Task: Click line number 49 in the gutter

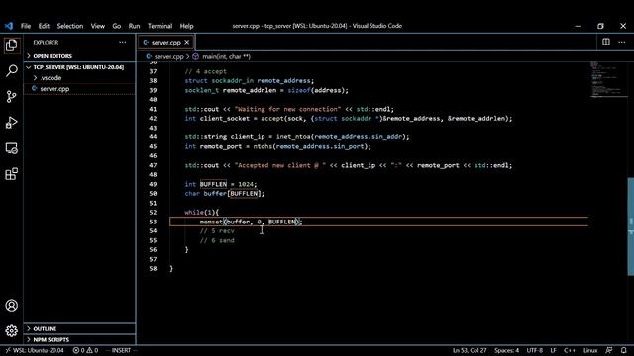Action: click(153, 184)
